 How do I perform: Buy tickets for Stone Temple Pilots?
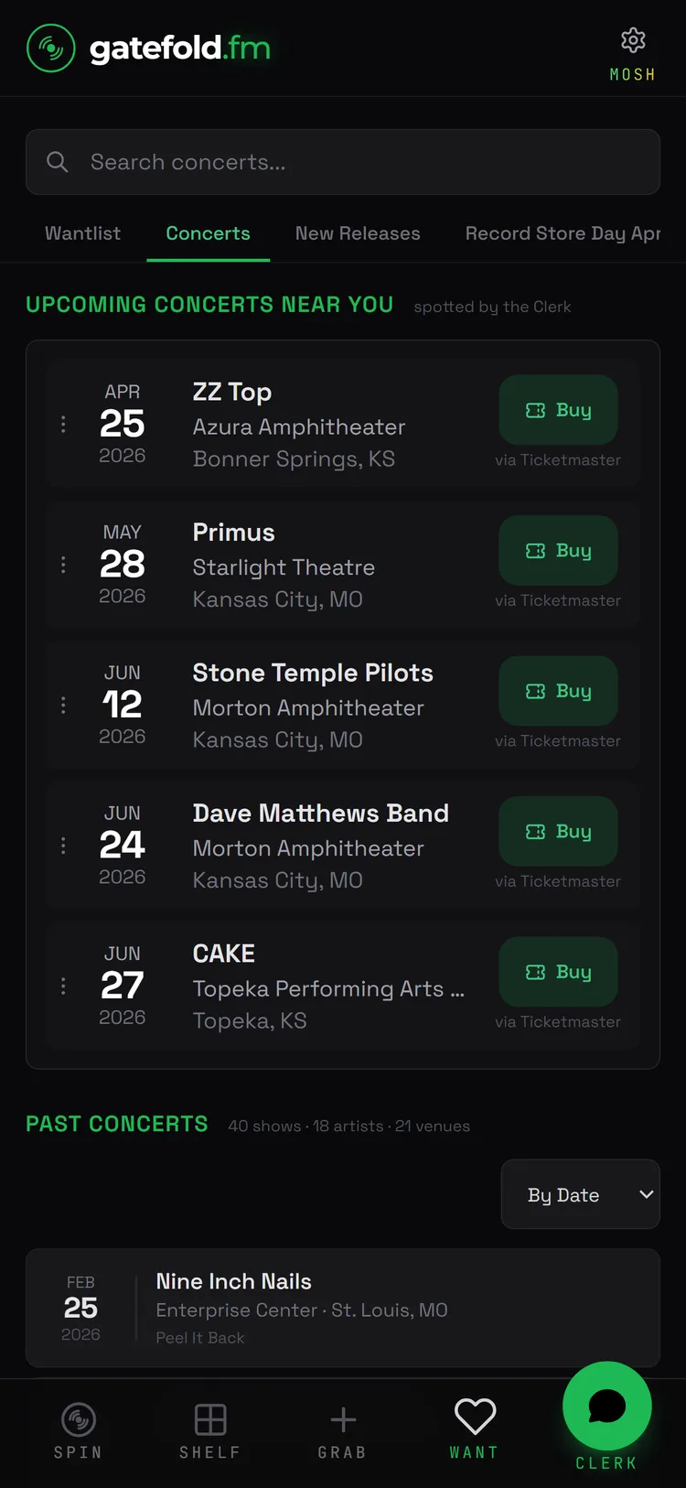(x=558, y=691)
